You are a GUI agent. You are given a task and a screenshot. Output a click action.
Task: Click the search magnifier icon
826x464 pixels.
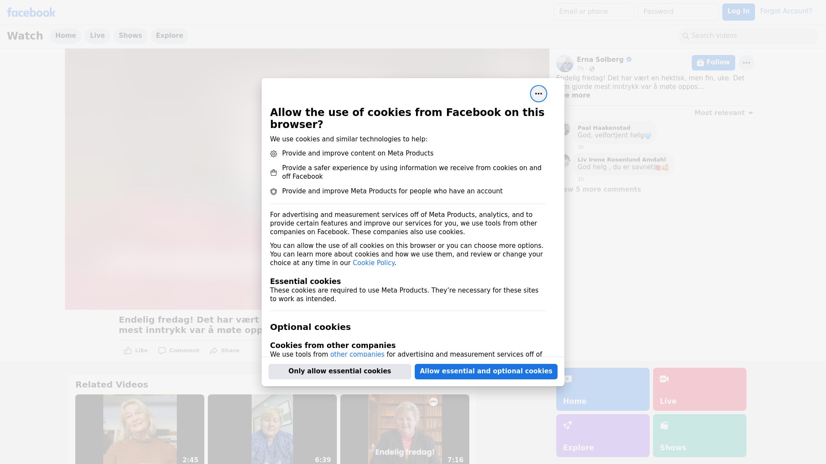coord(686,36)
